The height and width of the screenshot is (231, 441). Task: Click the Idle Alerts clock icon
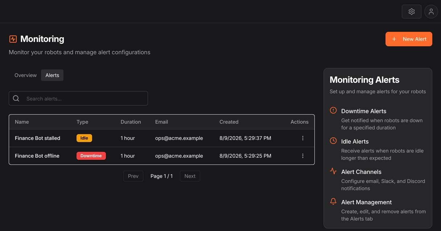pos(333,141)
